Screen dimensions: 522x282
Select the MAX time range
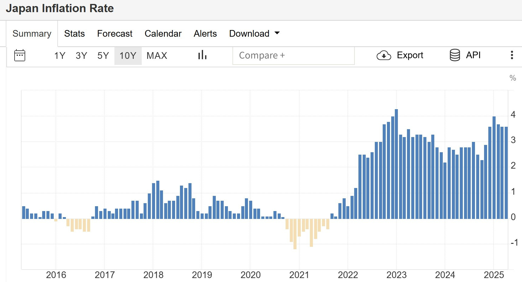[x=157, y=56]
